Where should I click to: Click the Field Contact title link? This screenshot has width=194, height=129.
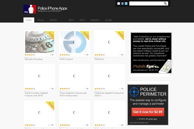coord(66,59)
